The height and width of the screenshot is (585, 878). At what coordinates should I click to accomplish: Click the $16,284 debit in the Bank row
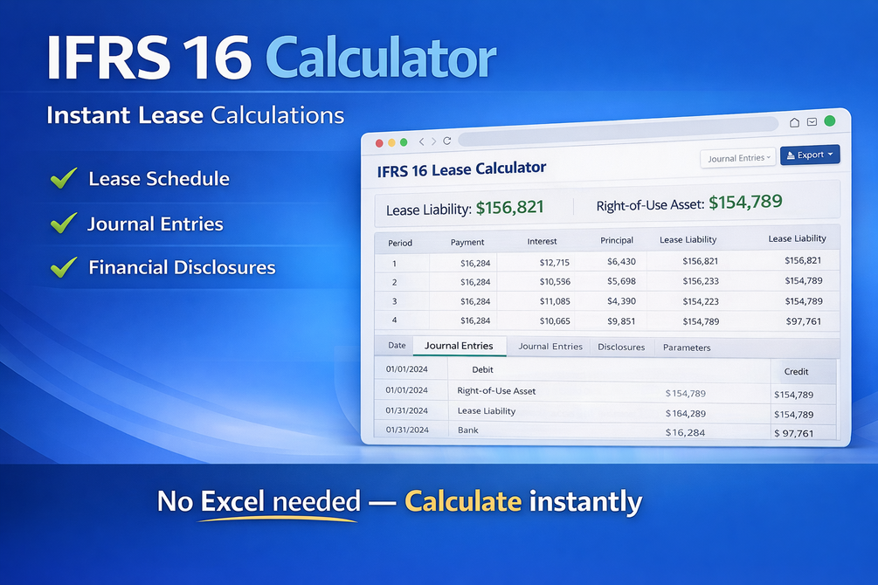click(686, 433)
